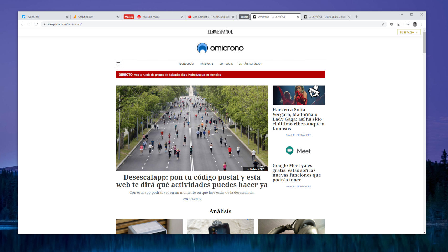Click the scrollbar down arrow
The width and height of the screenshot is (448, 252).
(x=424, y=232)
